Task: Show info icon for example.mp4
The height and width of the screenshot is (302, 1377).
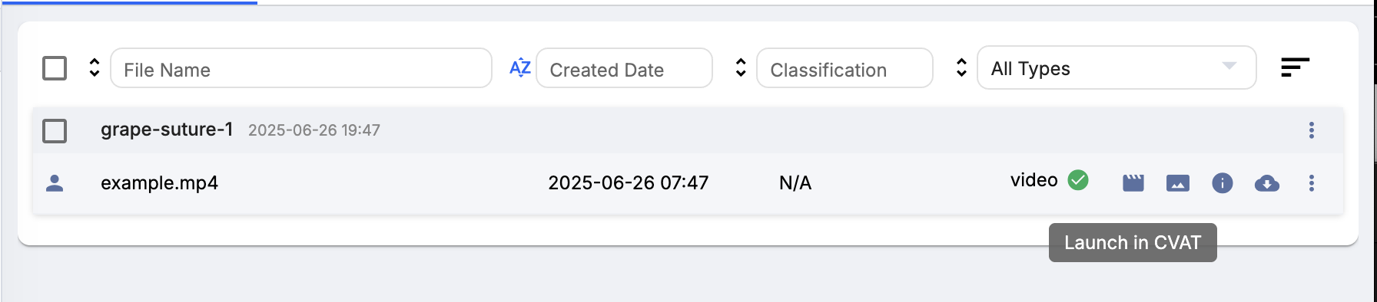Action: coord(1223,183)
